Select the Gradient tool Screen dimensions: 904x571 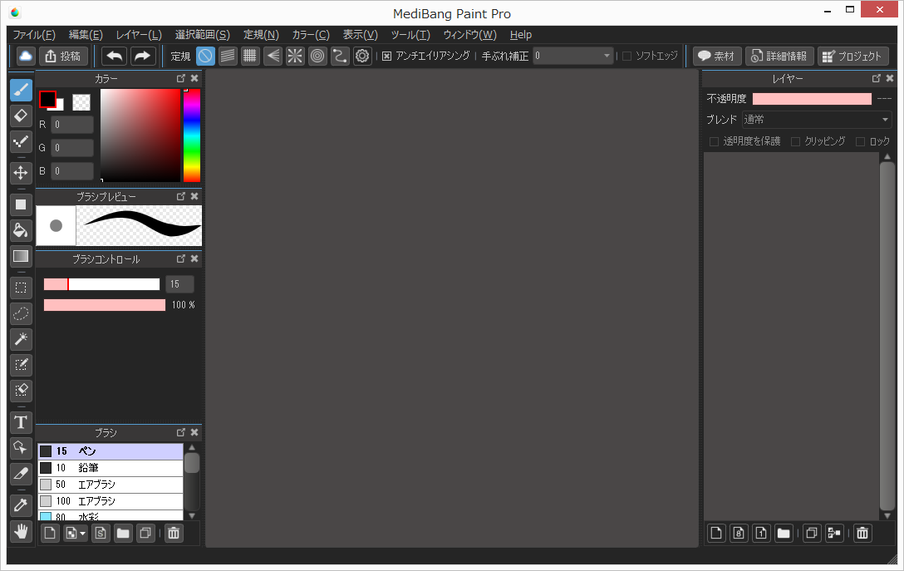click(21, 256)
